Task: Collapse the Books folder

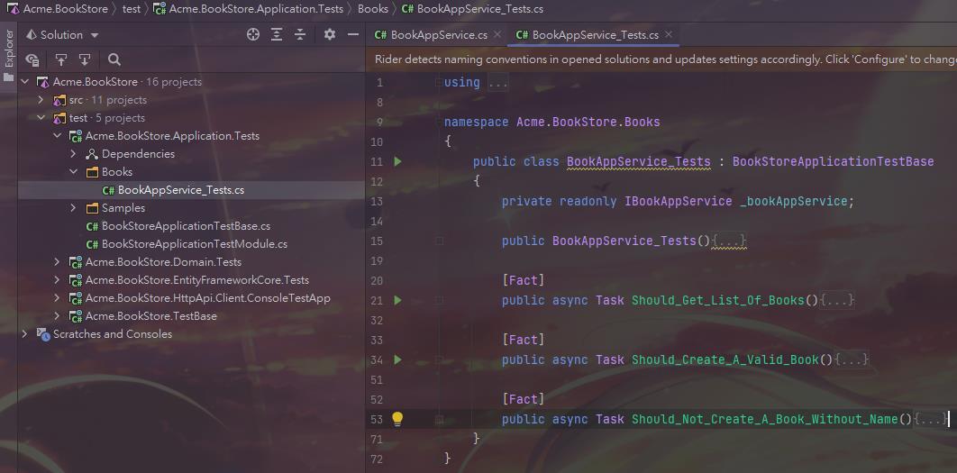Action: click(75, 172)
